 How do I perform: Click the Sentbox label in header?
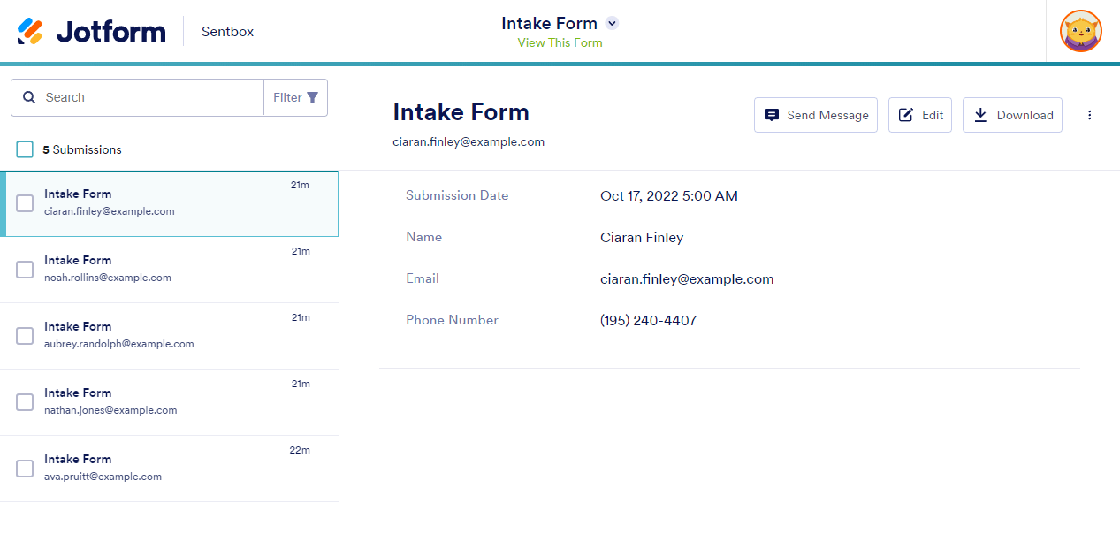pyautogui.click(x=227, y=32)
